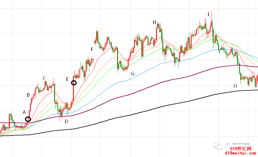Image resolution: width=258 pixels, height=157 pixels.
Task: Click the long green candle right of label C
Action: click(x=55, y=93)
